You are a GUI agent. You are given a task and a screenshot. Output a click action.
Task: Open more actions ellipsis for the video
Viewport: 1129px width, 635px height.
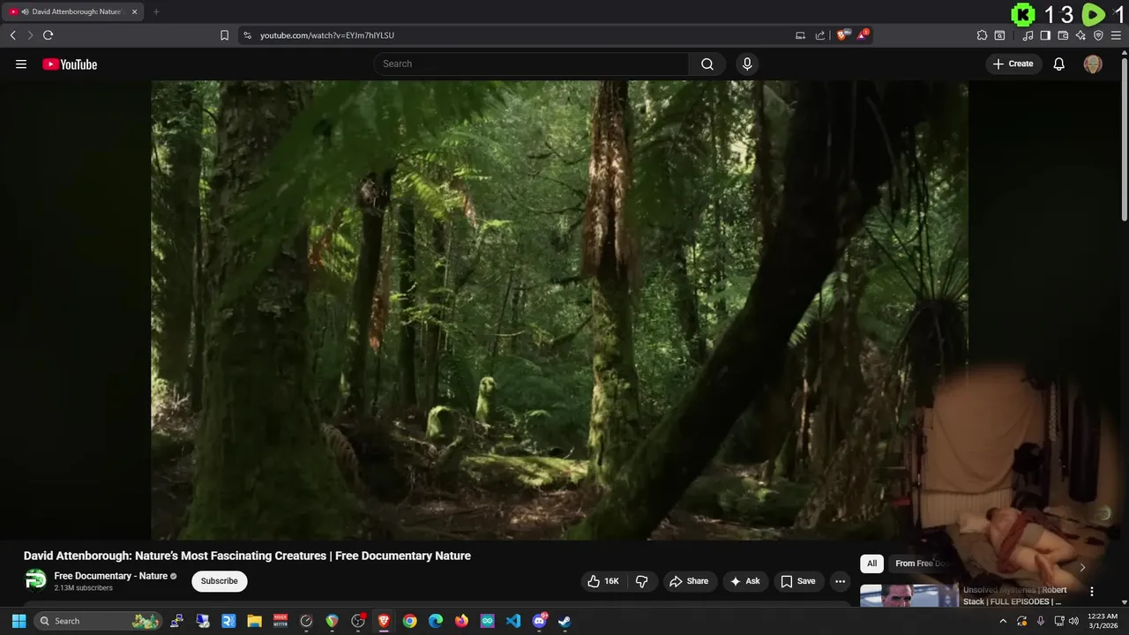(840, 581)
